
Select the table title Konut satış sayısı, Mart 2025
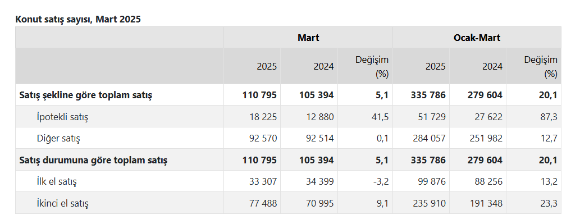pyautogui.click(x=78, y=19)
